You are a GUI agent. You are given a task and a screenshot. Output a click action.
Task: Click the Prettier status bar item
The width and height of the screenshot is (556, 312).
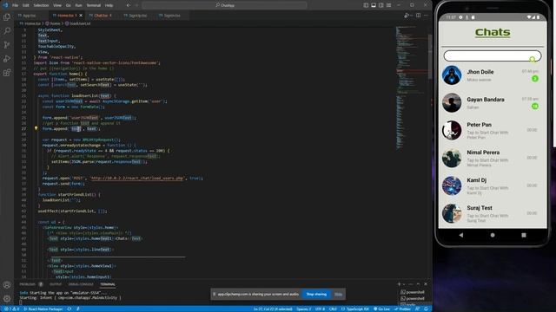[401, 309]
